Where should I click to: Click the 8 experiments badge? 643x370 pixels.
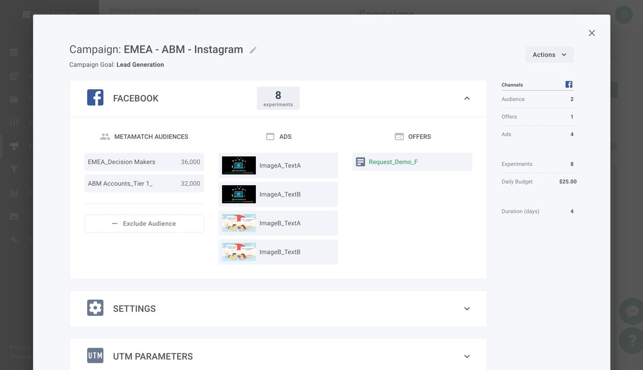click(x=278, y=98)
